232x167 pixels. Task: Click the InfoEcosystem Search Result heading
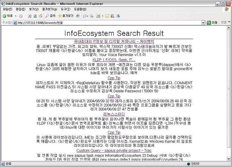(x=114, y=33)
